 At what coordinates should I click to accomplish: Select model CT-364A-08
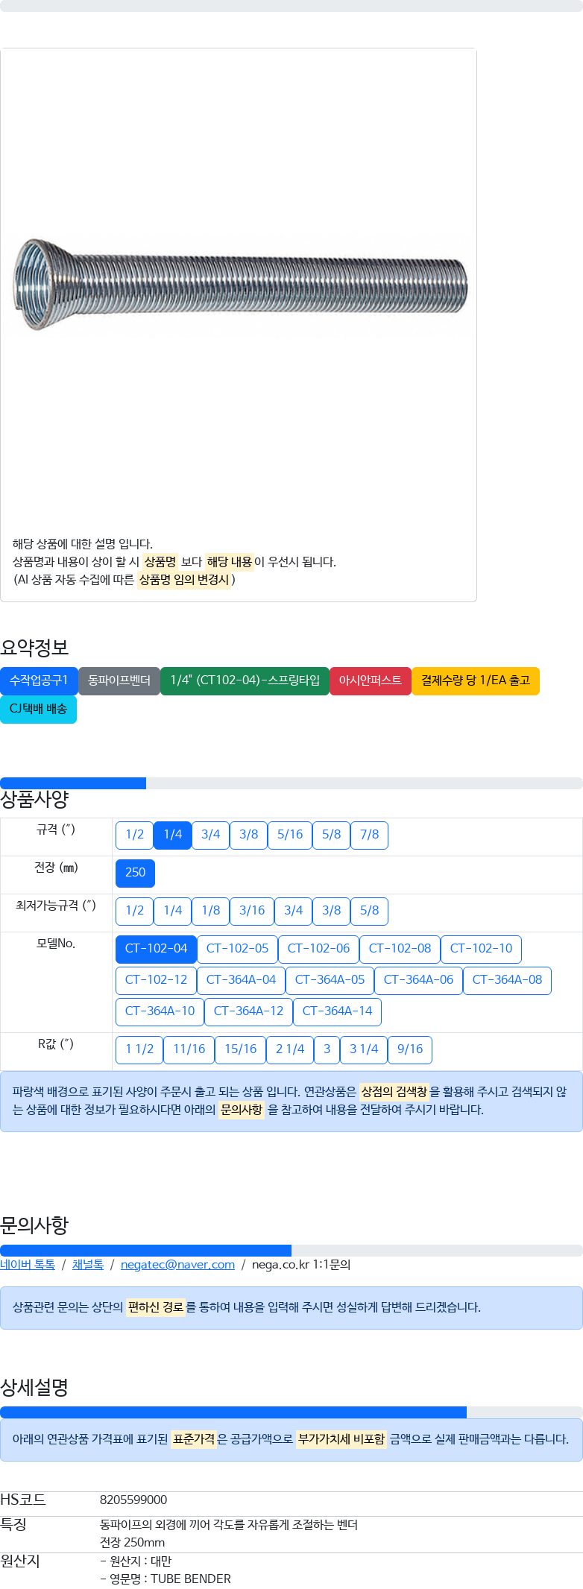507,980
